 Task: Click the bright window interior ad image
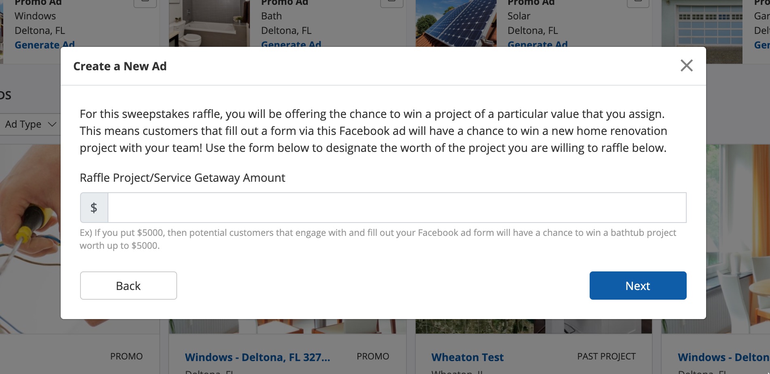[x=738, y=238]
